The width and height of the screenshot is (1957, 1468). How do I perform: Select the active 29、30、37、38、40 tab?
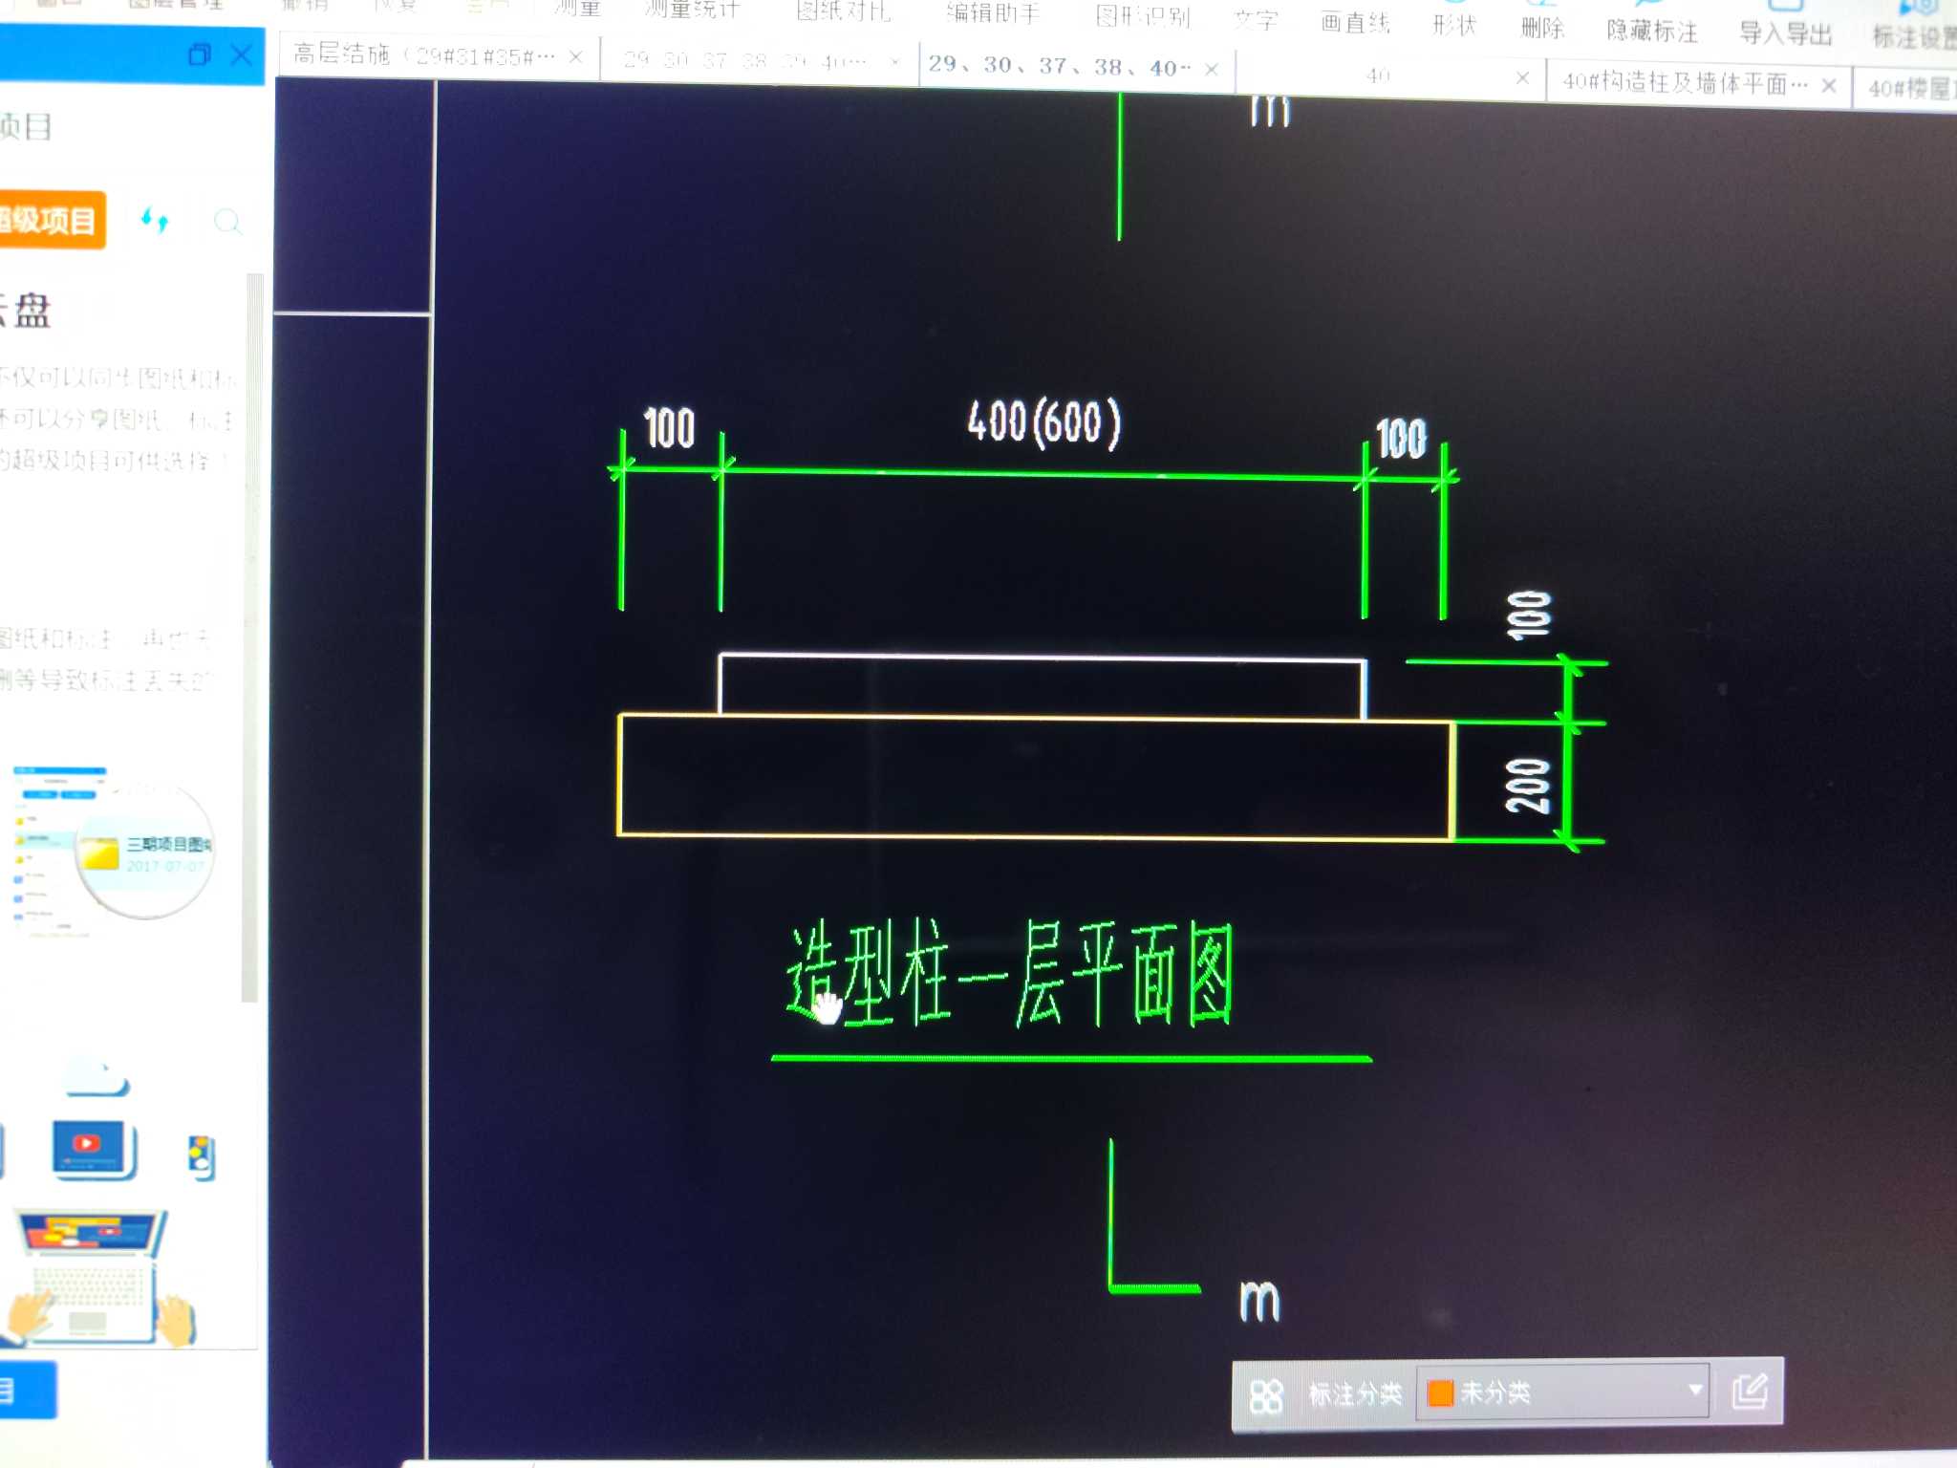[x=1059, y=66]
